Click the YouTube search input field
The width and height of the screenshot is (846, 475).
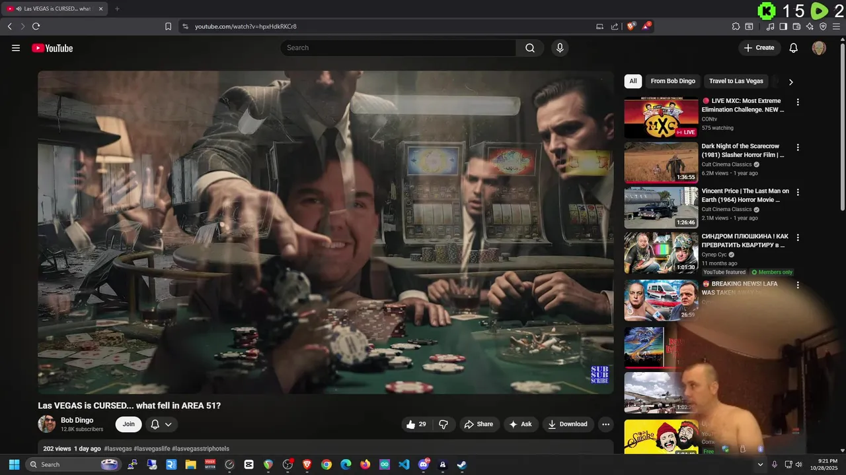pos(398,47)
